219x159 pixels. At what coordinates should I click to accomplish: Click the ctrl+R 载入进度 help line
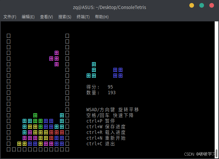pyautogui.click(x=106, y=132)
